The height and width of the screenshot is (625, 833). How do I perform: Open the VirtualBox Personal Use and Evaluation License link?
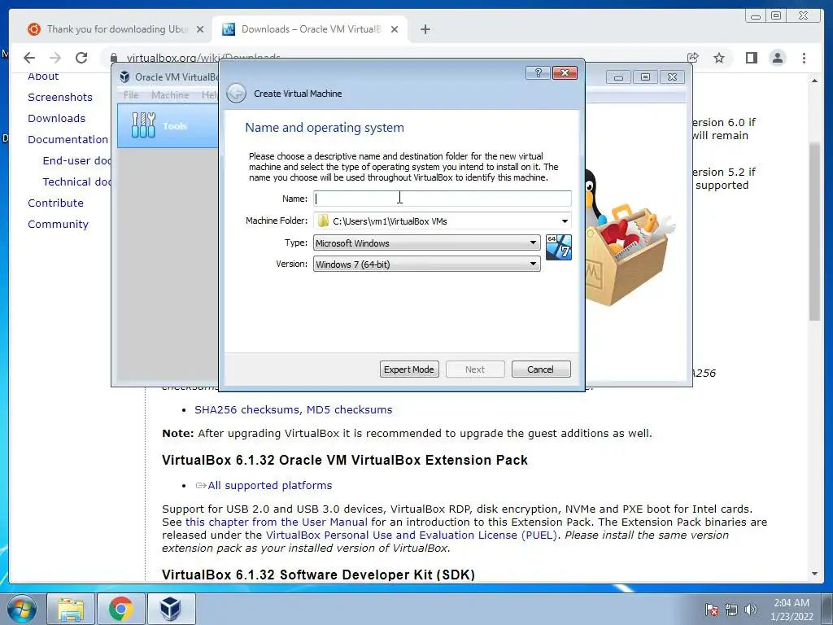411,535
